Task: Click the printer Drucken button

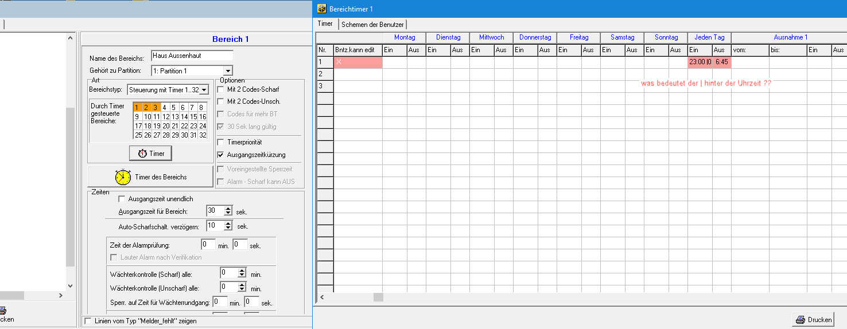Action: coord(813,320)
